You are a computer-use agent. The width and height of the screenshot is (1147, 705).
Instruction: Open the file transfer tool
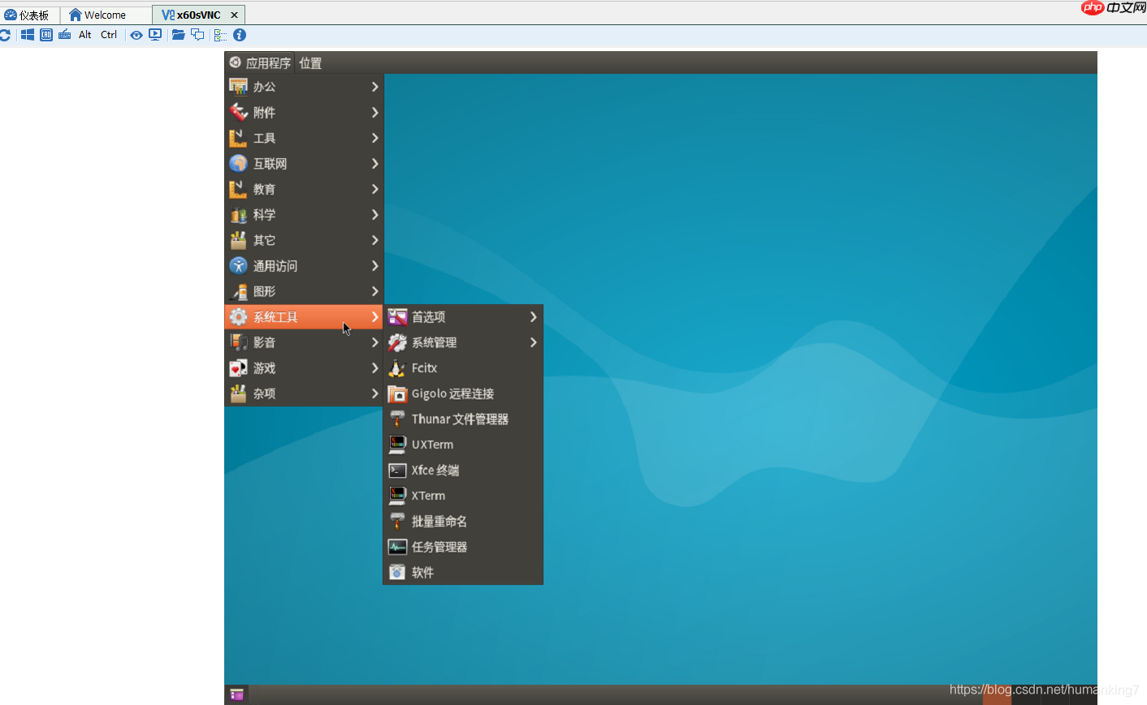178,35
